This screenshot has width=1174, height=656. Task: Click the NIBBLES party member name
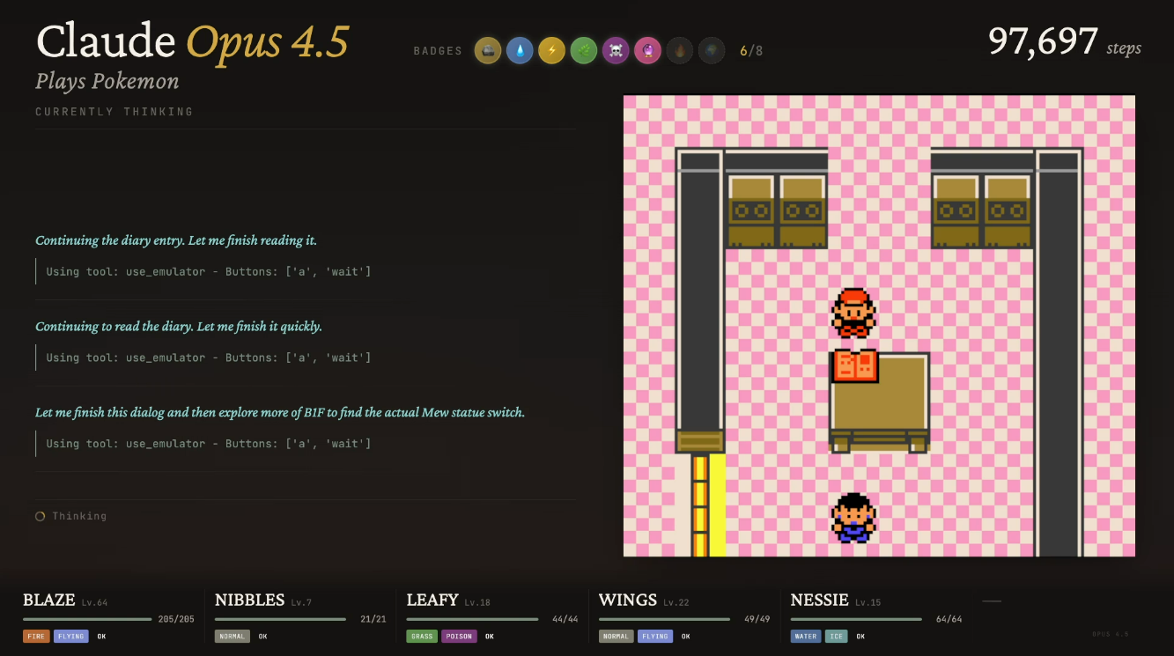pos(250,601)
